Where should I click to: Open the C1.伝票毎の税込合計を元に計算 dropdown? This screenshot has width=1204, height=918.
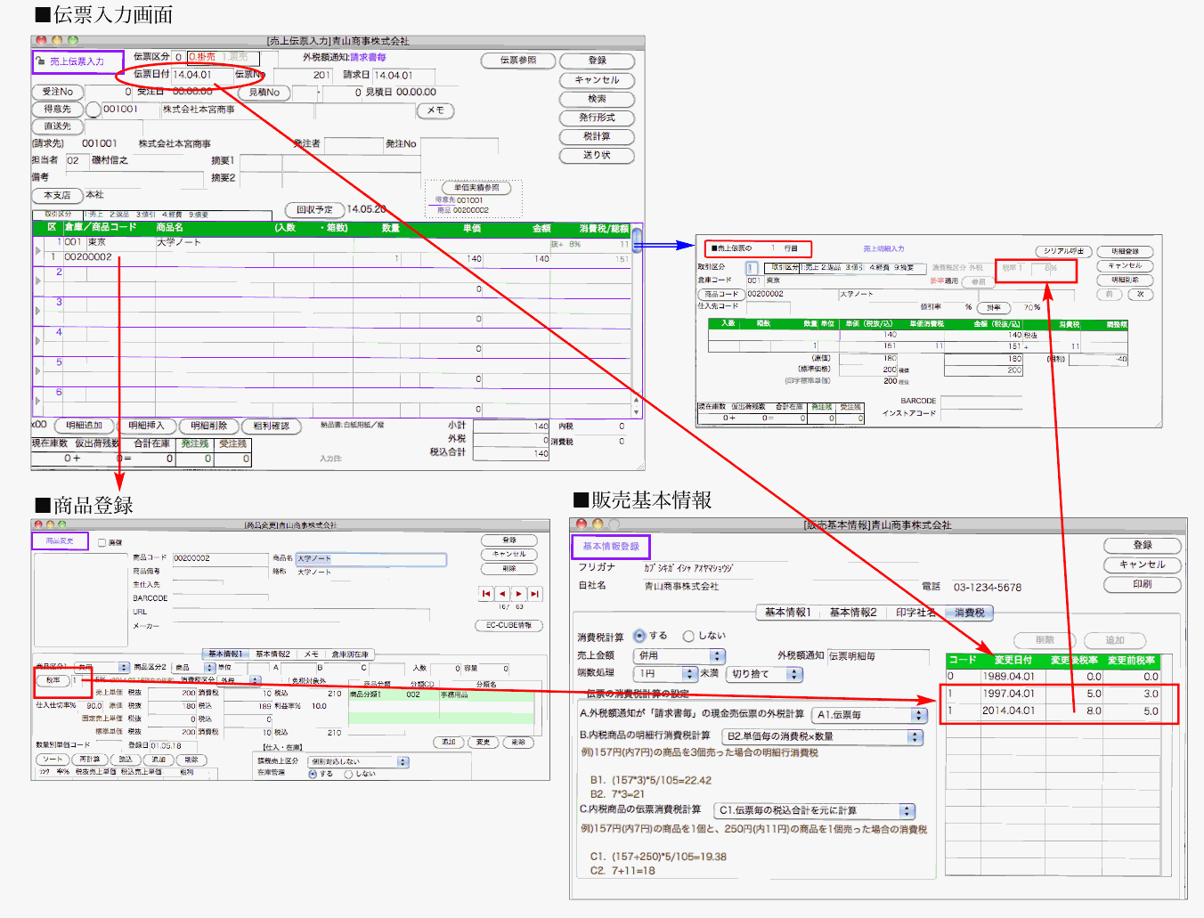click(815, 811)
